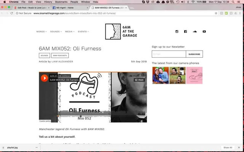Open author LIAM ALEXANDER link
244x152 pixels.
[62, 62]
